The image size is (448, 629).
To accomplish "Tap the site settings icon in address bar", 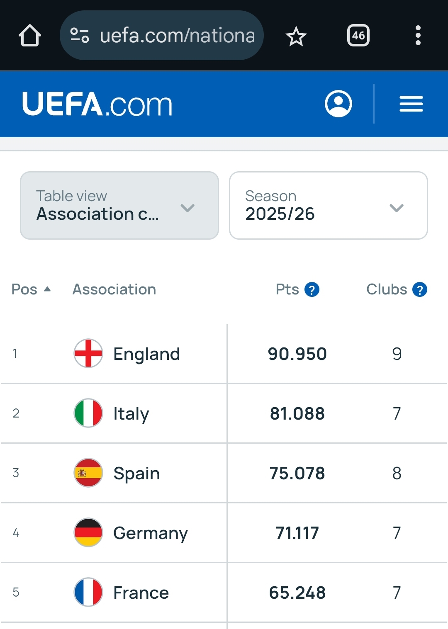I will tap(79, 36).
